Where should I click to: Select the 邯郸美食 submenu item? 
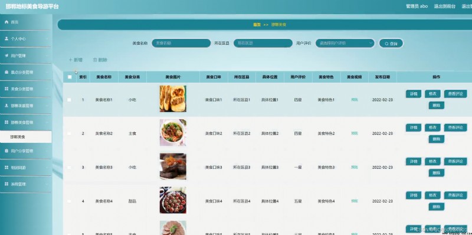click(x=25, y=137)
